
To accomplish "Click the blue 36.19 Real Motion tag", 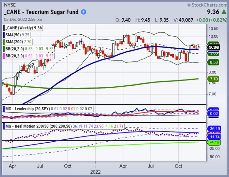I will [215, 129].
